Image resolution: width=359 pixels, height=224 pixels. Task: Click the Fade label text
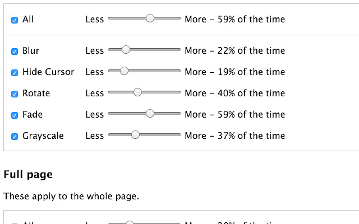pyautogui.click(x=33, y=115)
